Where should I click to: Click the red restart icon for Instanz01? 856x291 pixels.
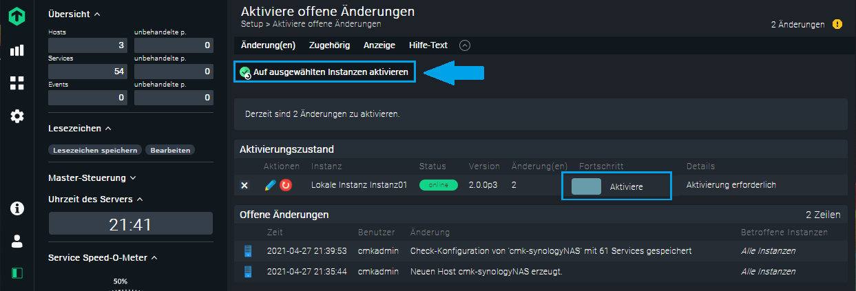pos(286,185)
